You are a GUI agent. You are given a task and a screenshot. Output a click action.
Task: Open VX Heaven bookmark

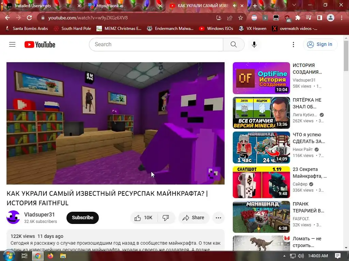[253, 29]
